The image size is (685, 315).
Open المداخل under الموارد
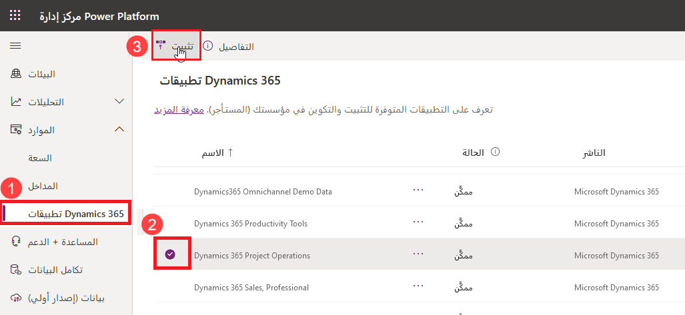[43, 186]
